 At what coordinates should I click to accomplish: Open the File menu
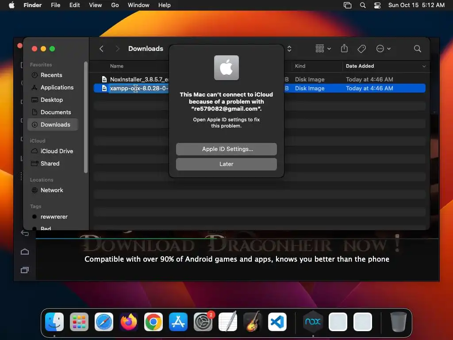(x=55, y=5)
